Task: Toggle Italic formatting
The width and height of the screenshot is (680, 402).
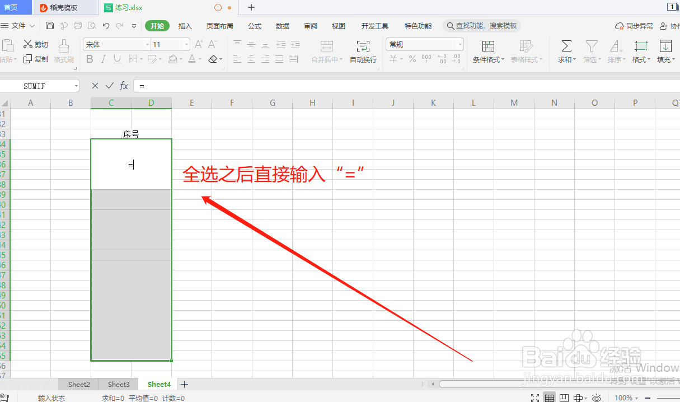Action: pyautogui.click(x=104, y=59)
